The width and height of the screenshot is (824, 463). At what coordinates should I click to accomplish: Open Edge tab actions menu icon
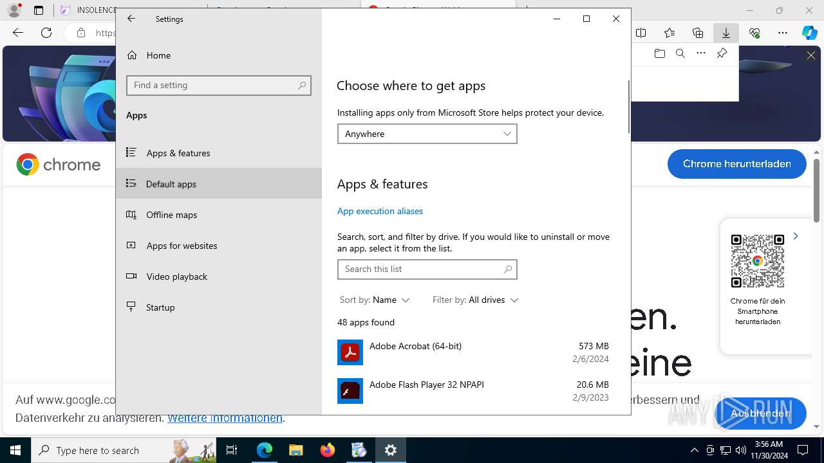[x=39, y=10]
